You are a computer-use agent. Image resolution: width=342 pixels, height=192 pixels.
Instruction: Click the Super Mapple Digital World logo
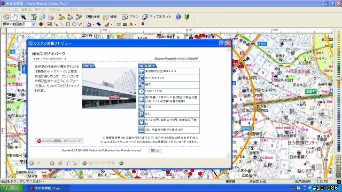tap(176, 58)
